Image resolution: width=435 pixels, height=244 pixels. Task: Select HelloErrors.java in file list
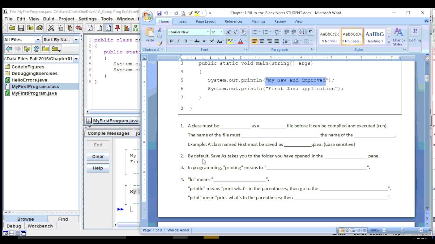coord(29,80)
